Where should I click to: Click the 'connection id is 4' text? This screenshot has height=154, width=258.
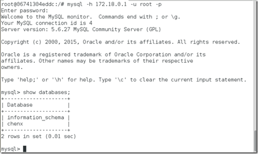[x=64, y=23]
